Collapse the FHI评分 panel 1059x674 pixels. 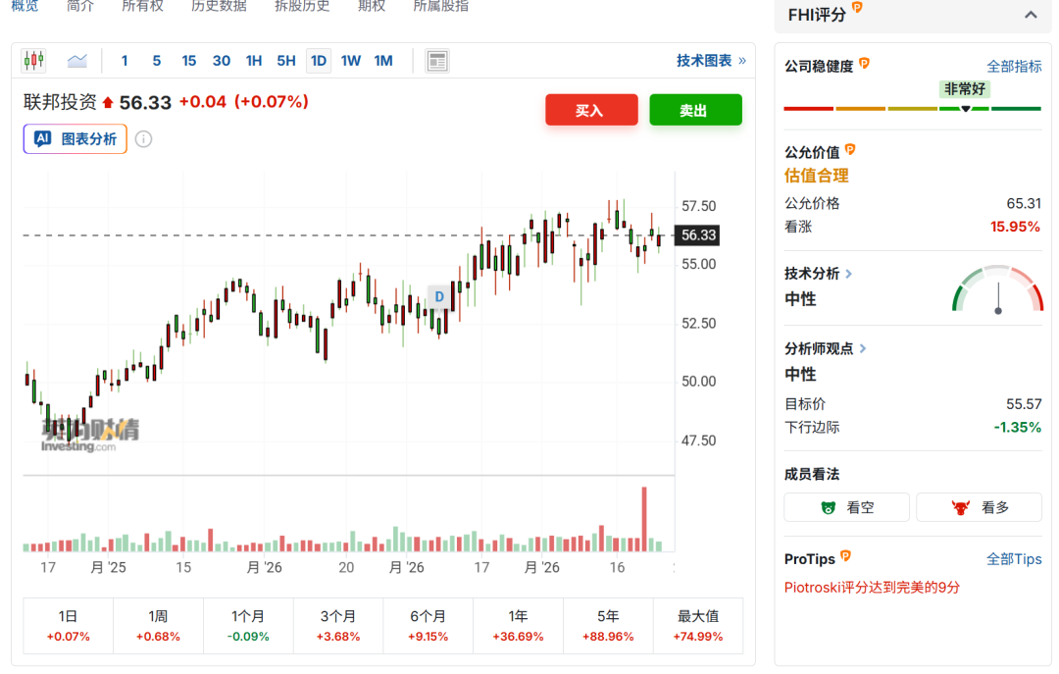1031,15
